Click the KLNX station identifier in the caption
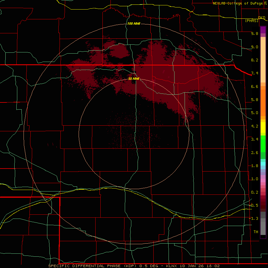268x268 pixels. [172, 266]
